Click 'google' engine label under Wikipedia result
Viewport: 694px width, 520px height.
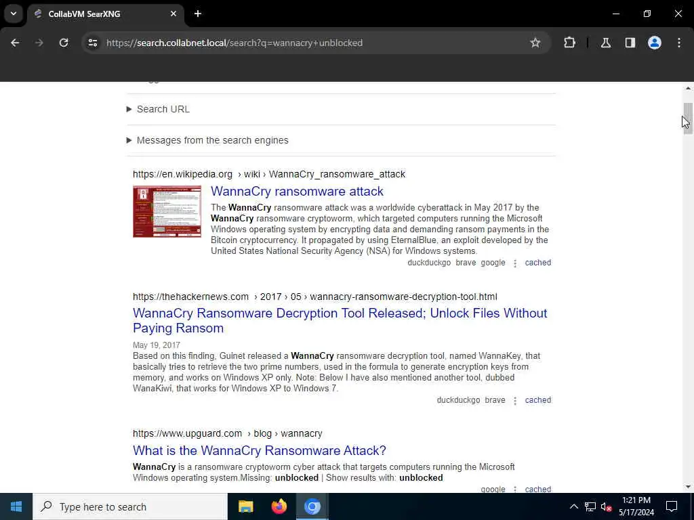pos(493,263)
